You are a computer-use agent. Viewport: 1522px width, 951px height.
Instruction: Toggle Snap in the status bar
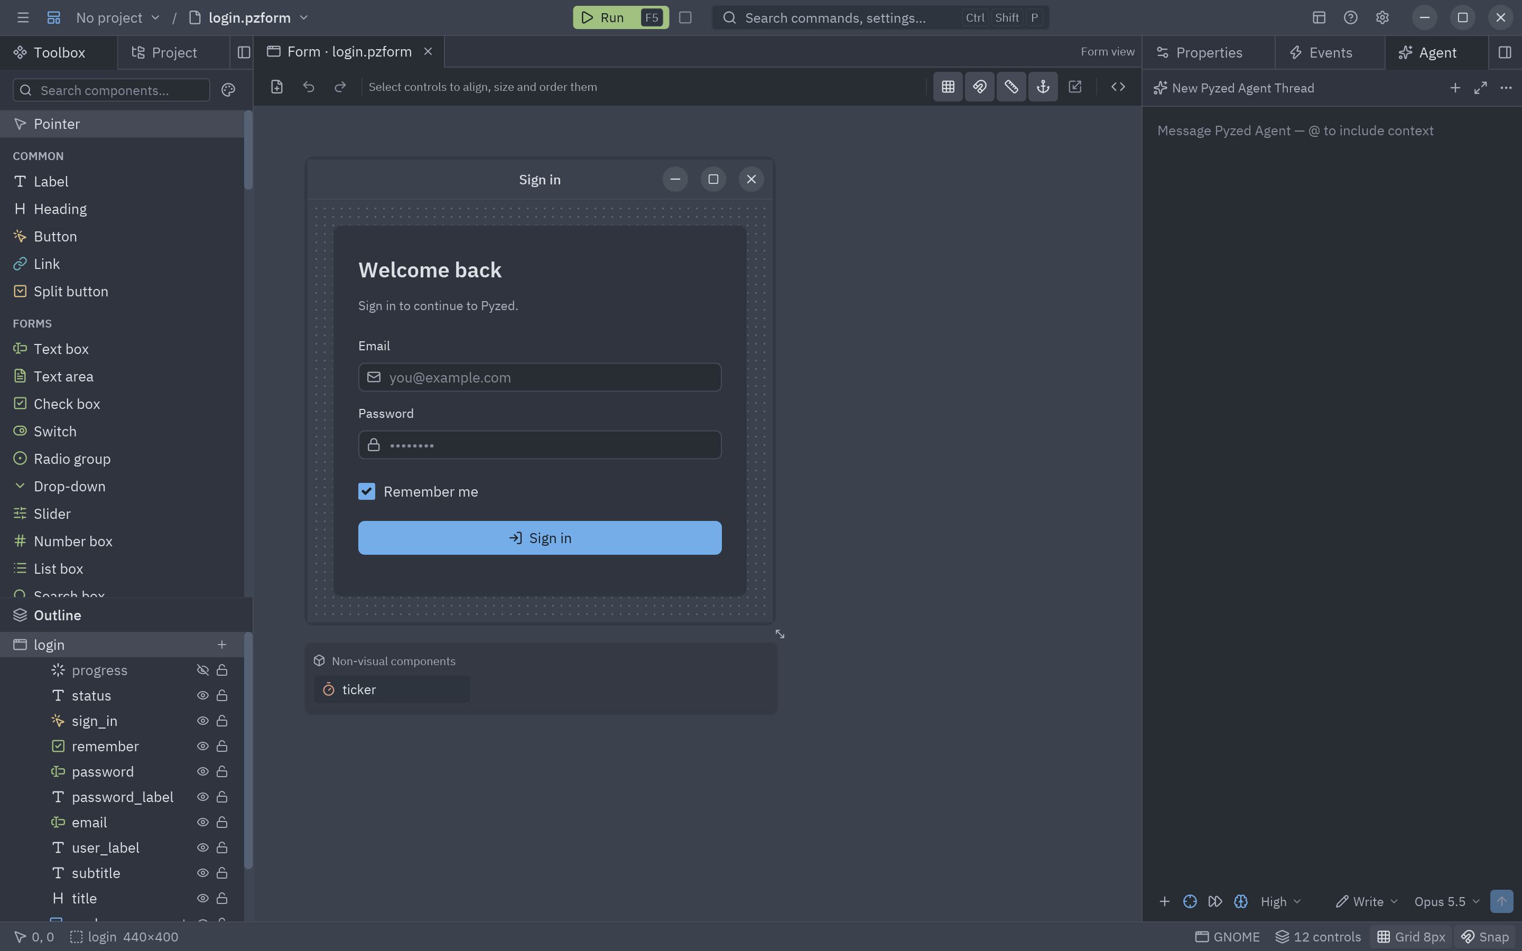click(1485, 937)
